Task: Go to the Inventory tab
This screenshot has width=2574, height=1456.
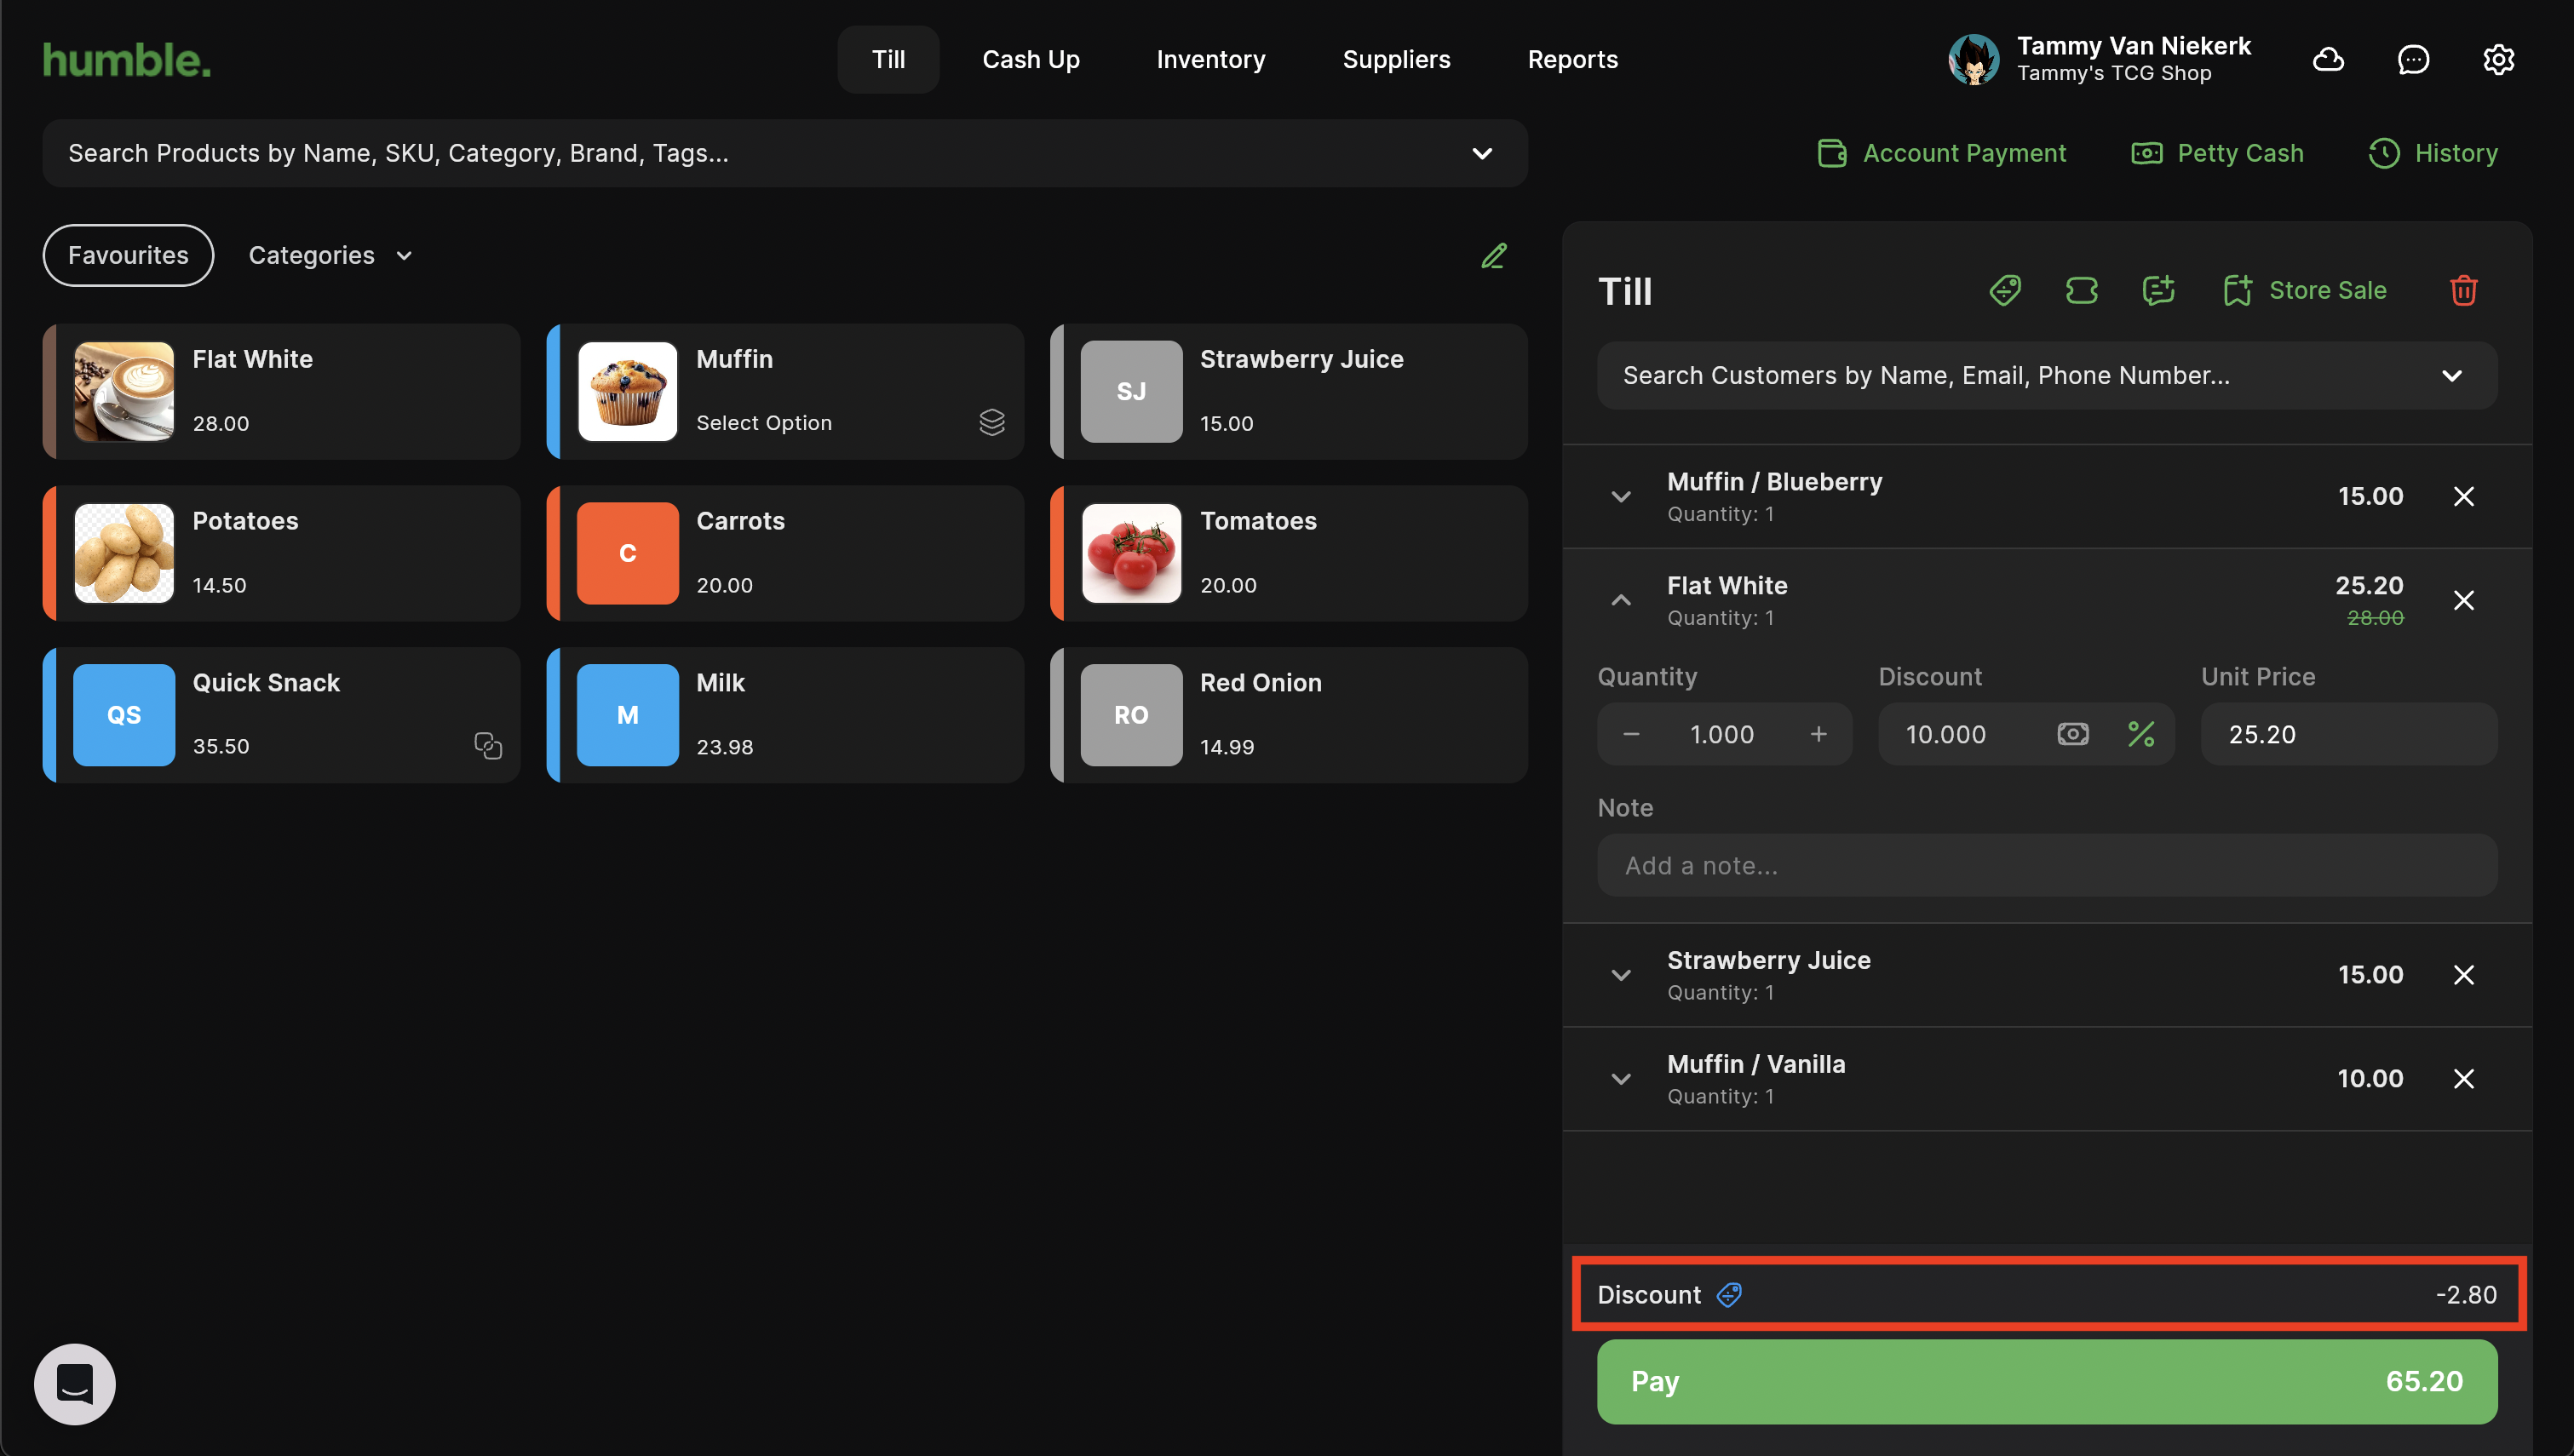Action: 1210,60
